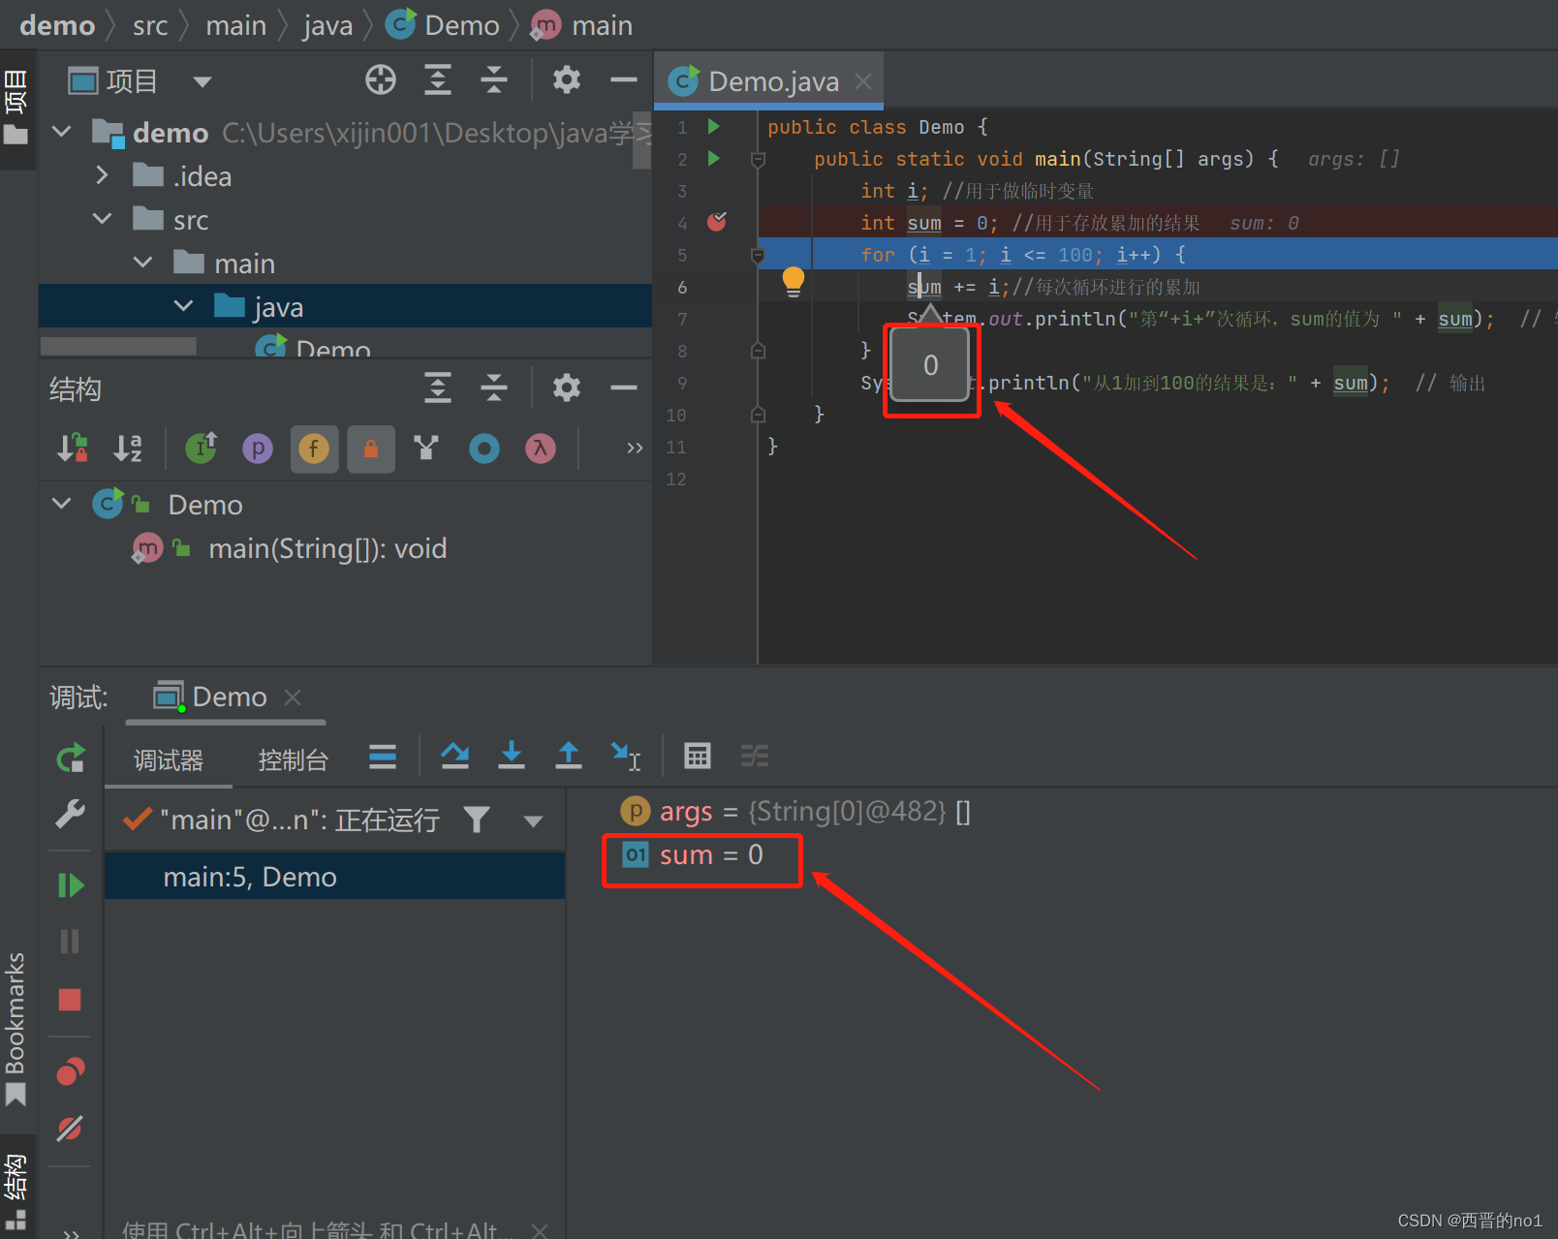Open the 项目 side tab

pyautogui.click(x=16, y=107)
